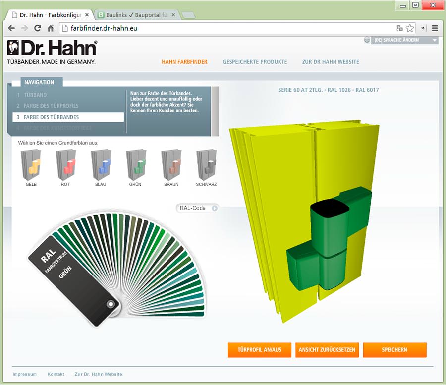The height and width of the screenshot is (385, 446).
Task: Open the browser home page icon
Action: [x=51, y=28]
